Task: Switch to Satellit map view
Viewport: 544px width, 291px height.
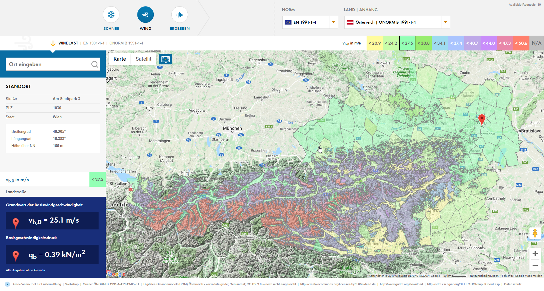Action: click(x=143, y=59)
